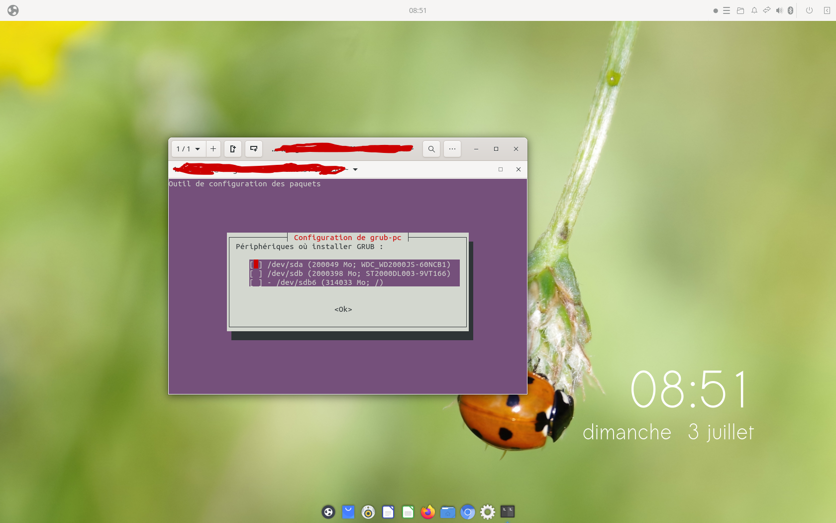The image size is (836, 523).
Task: Open the network arrows tray icon
Action: point(767,10)
